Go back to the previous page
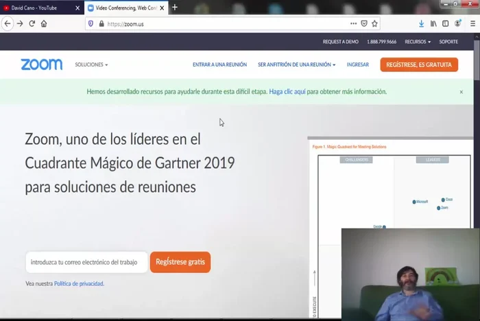 pyautogui.click(x=8, y=23)
